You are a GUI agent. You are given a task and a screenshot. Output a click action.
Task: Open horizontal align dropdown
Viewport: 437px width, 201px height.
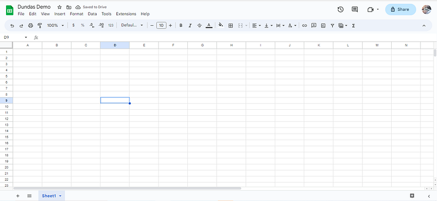256,25
